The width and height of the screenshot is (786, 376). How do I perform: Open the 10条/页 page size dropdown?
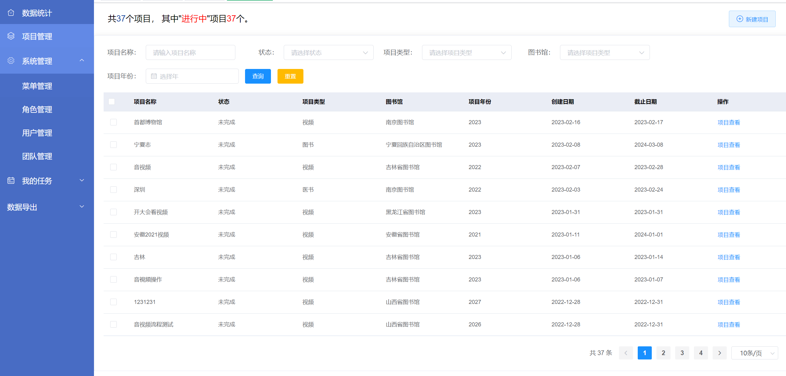point(755,353)
